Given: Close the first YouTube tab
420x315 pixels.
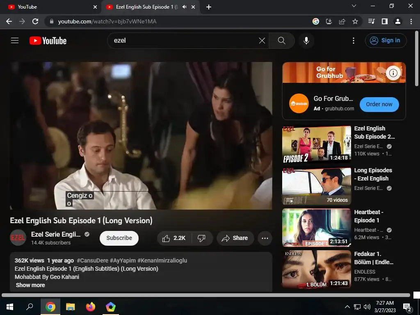Looking at the screenshot, I should pyautogui.click(x=95, y=7).
